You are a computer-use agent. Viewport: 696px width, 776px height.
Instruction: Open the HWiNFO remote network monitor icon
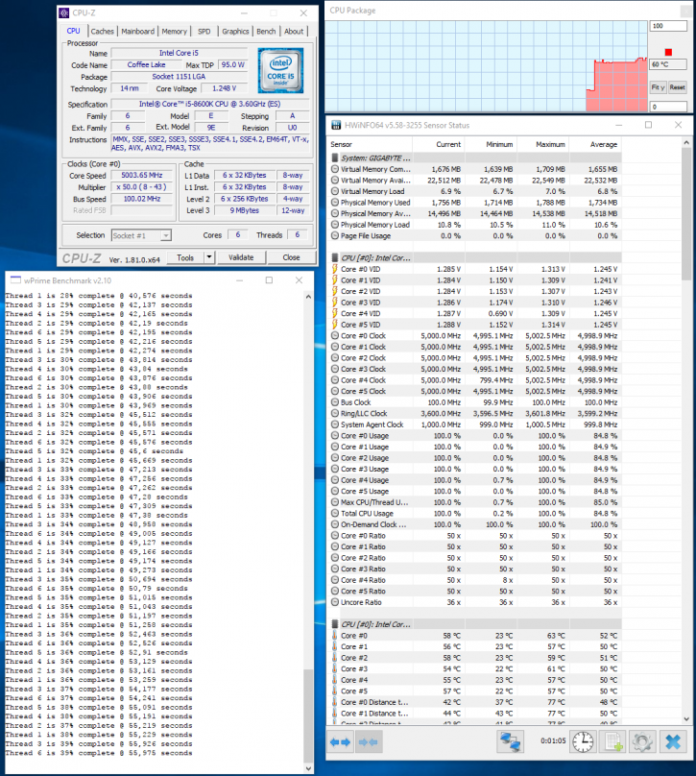pyautogui.click(x=511, y=741)
